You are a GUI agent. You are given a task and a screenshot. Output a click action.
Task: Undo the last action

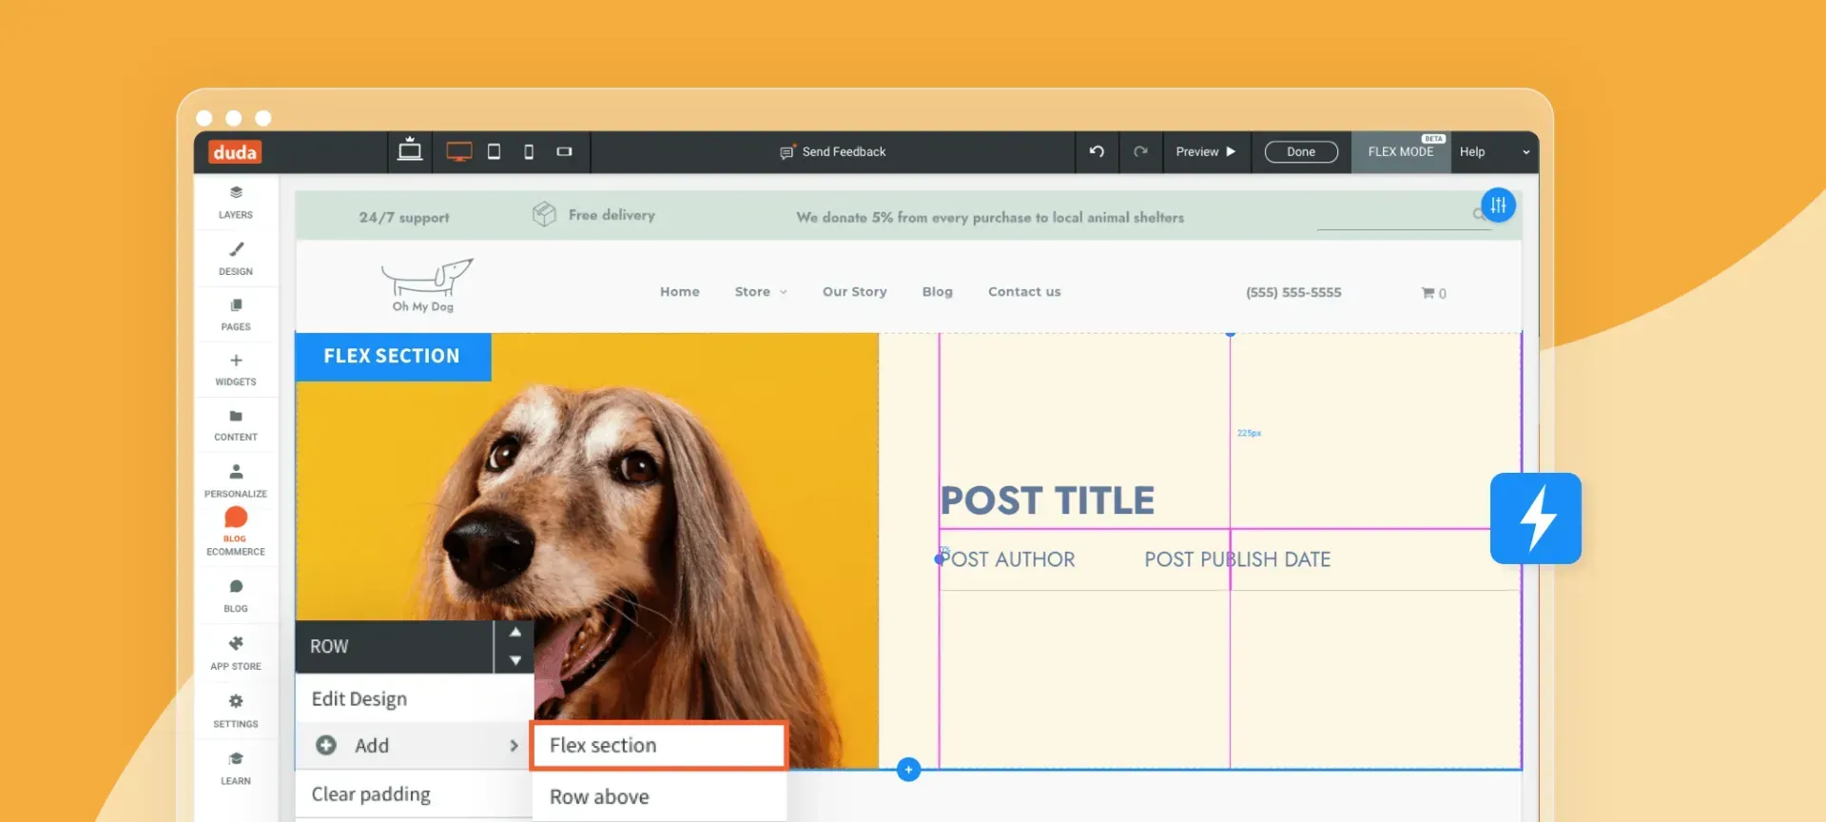(1097, 151)
